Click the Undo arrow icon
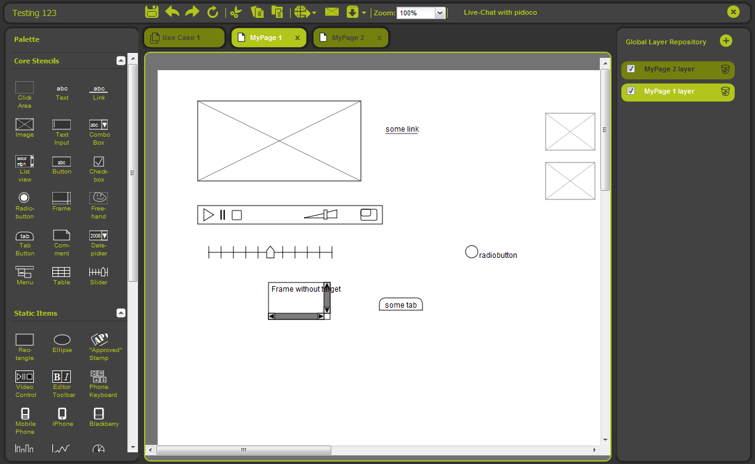This screenshot has height=464, width=755. coord(172,12)
